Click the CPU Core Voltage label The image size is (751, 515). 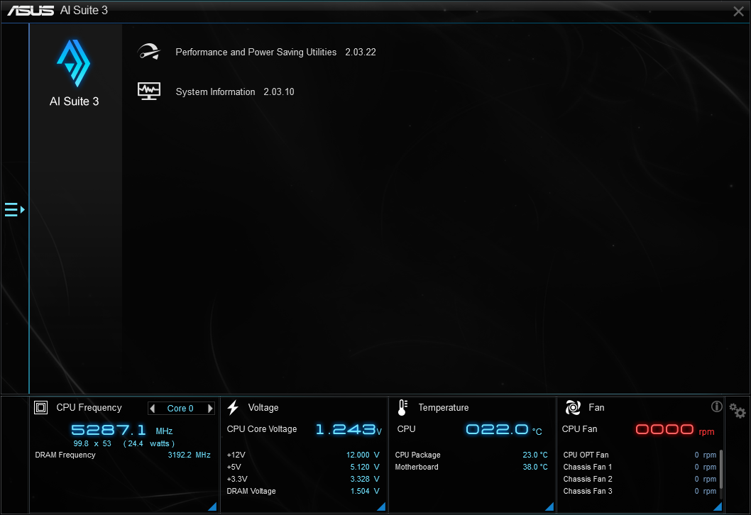click(262, 429)
